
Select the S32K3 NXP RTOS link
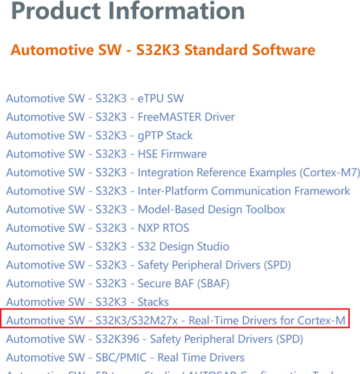pyautogui.click(x=97, y=228)
